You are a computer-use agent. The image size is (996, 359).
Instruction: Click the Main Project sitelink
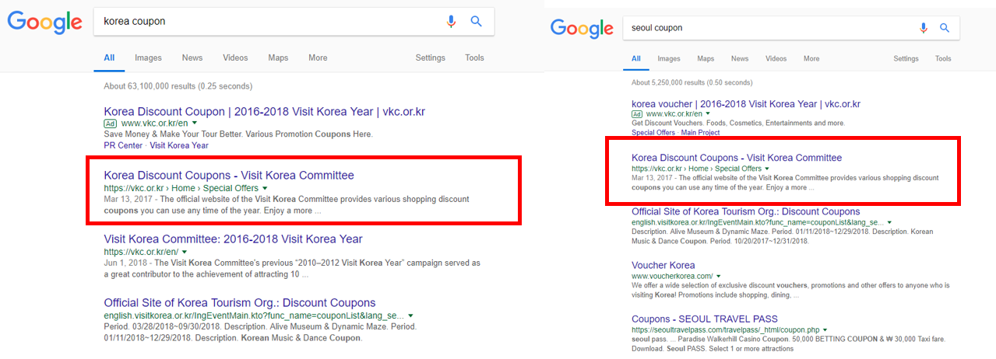(700, 132)
